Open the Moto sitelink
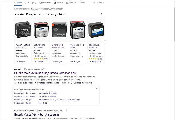Viewport: 175px width, 120px height. coord(57,83)
